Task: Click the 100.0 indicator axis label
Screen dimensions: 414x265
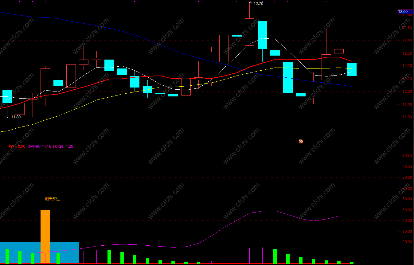Action: (x=407, y=156)
